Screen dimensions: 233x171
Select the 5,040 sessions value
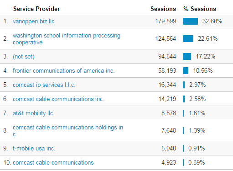[169, 149]
